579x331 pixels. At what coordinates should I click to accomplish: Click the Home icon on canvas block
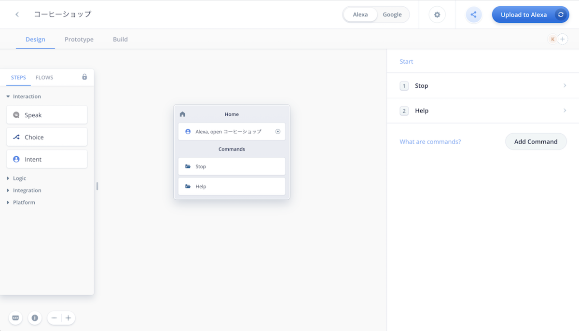pos(182,114)
